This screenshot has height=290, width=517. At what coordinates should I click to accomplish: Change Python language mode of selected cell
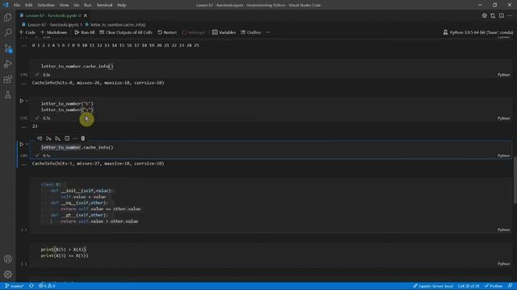click(503, 155)
